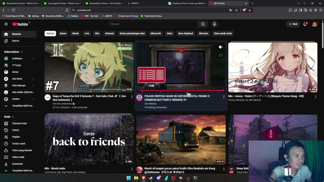Start voice search with the microphone
Screen dimensions: 324x182
214,24
